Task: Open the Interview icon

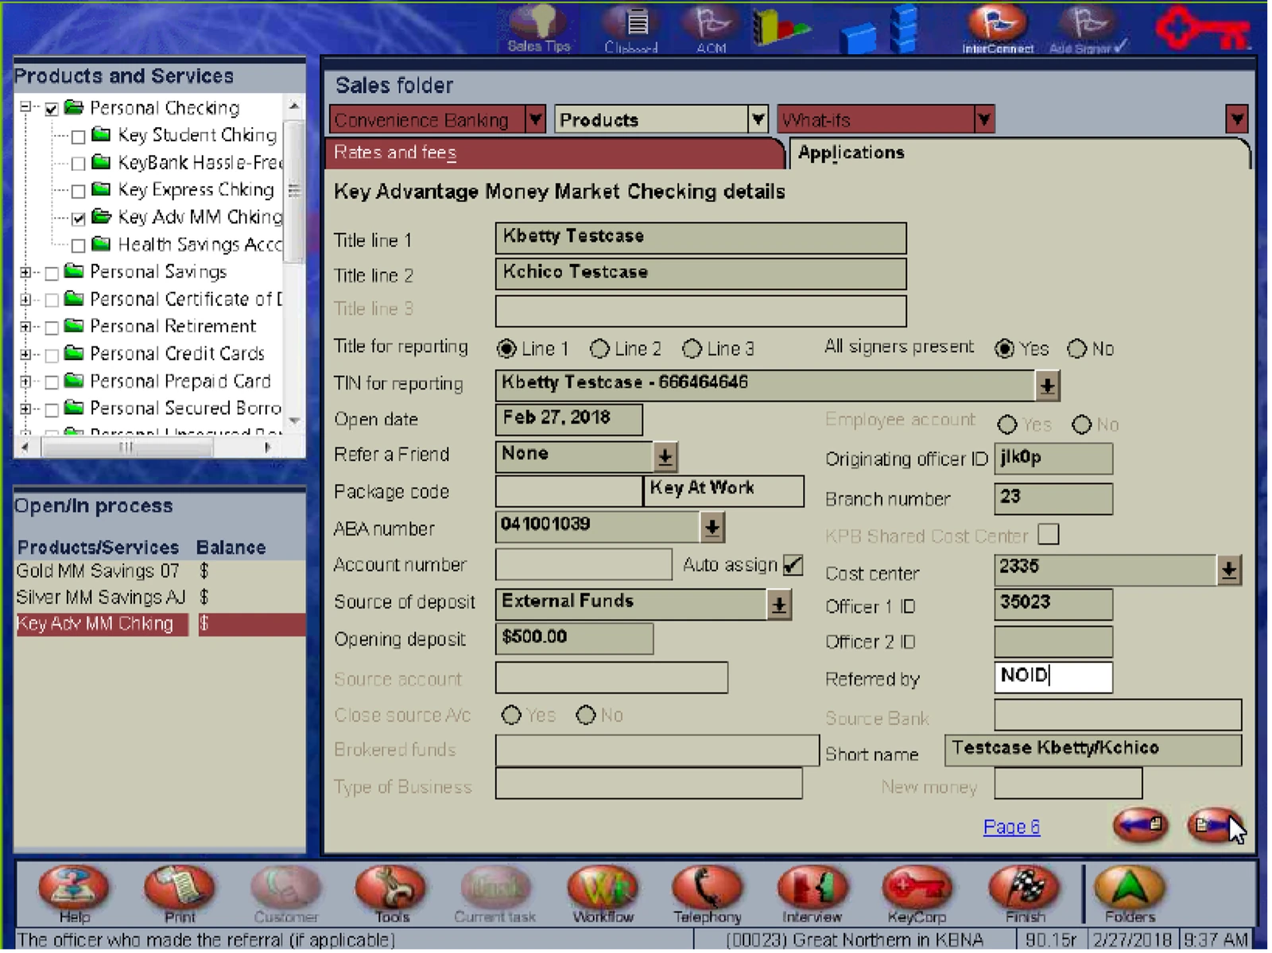Action: point(812,893)
